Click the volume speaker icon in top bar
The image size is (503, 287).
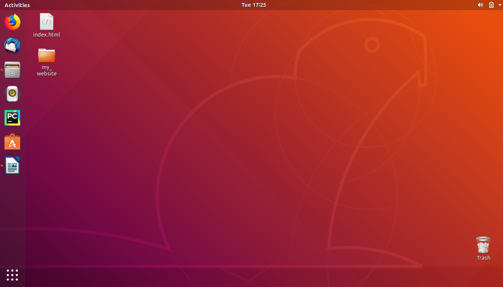click(480, 5)
